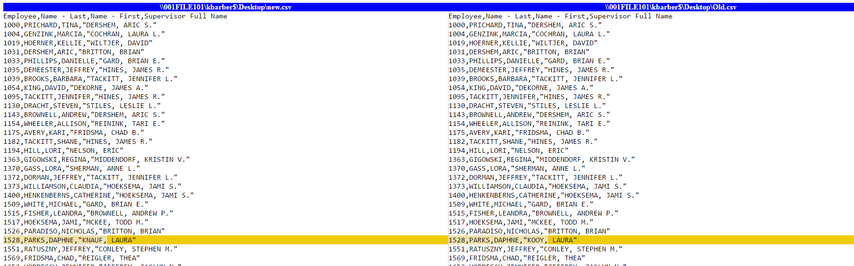Click the new.csv file path header

(225, 7)
